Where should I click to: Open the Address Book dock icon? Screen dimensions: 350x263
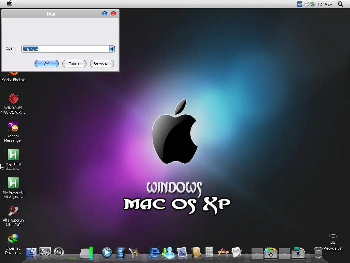point(196,253)
